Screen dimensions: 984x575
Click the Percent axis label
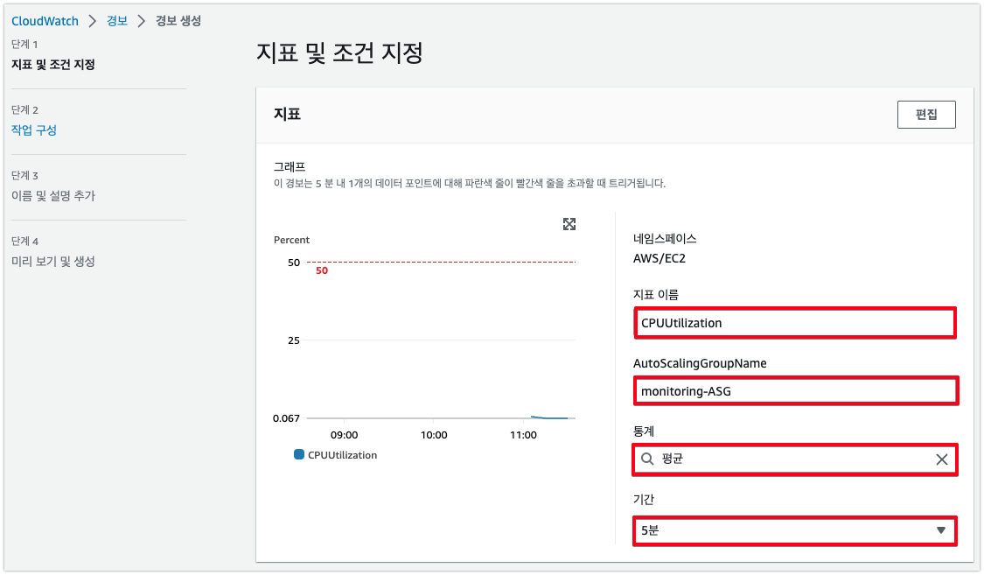point(291,240)
